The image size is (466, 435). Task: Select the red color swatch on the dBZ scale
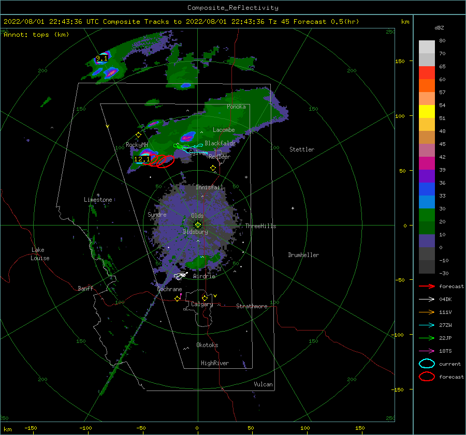tap(427, 73)
